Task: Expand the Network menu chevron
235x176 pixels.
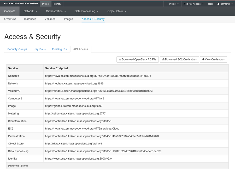Action: coord(36,11)
